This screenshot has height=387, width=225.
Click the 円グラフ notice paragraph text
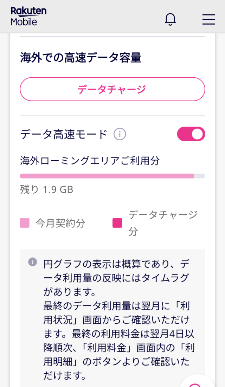click(117, 278)
